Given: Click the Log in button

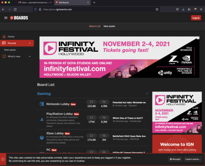Looking at the screenshot, I should click(196, 18).
